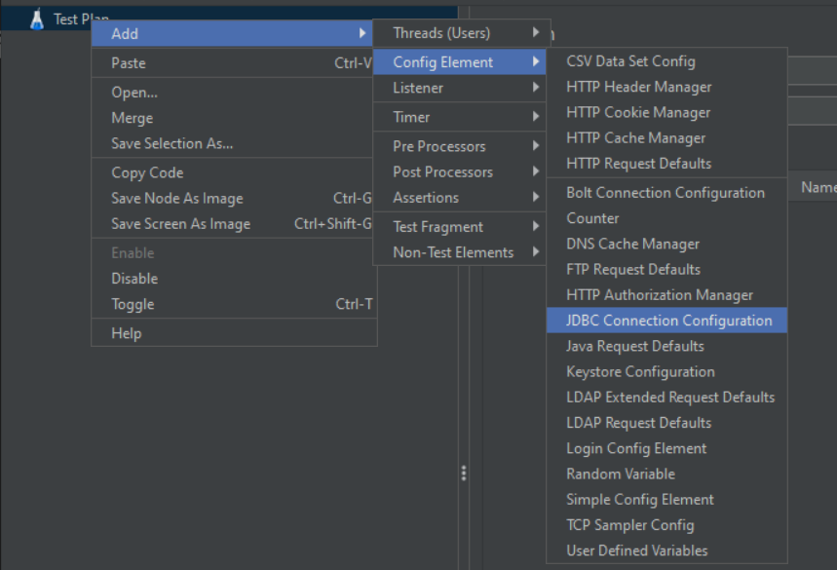Add a CSV Data Set Config
Viewport: 837px width, 570px height.
(x=666, y=61)
